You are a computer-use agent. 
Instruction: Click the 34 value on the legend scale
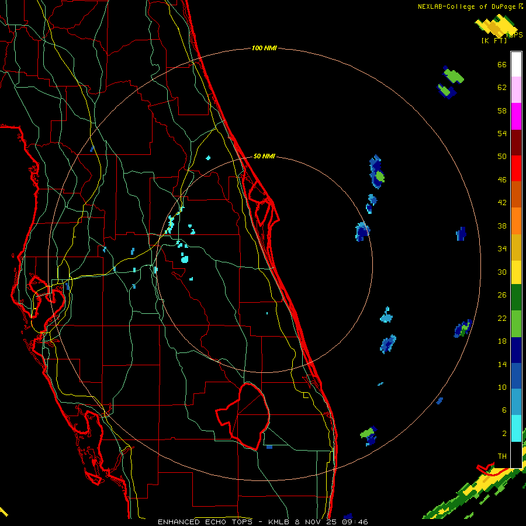pyautogui.click(x=502, y=248)
